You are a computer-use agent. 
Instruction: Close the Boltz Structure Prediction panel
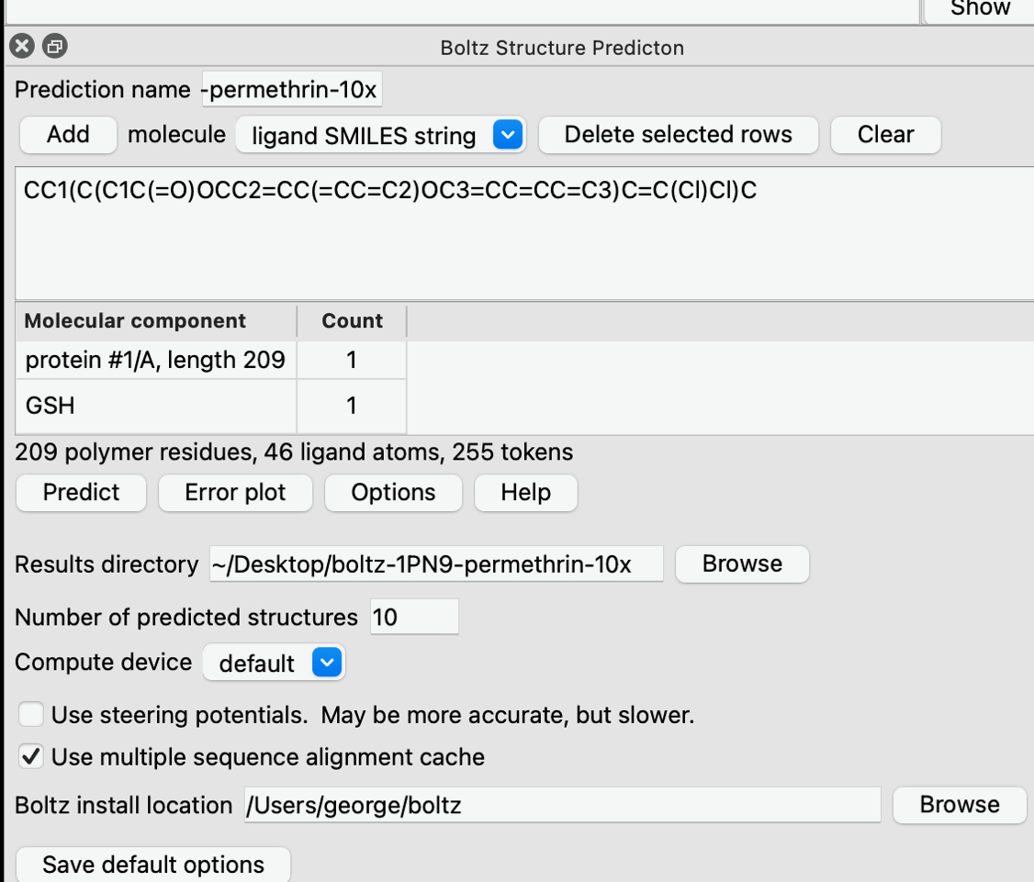22,46
